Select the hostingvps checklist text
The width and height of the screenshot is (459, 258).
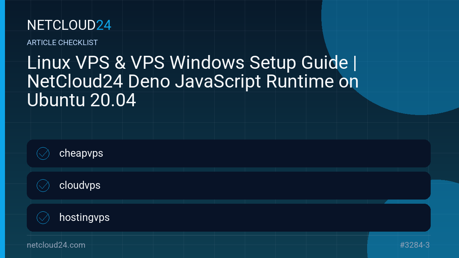85,218
